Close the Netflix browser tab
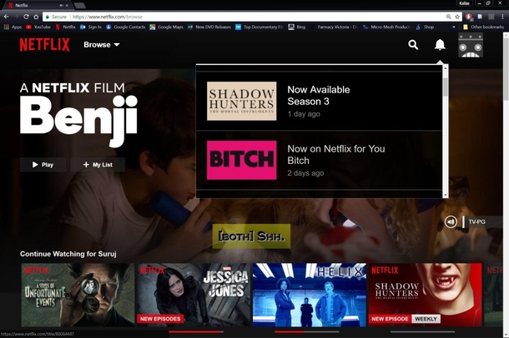This screenshot has width=509, height=338. point(68,5)
